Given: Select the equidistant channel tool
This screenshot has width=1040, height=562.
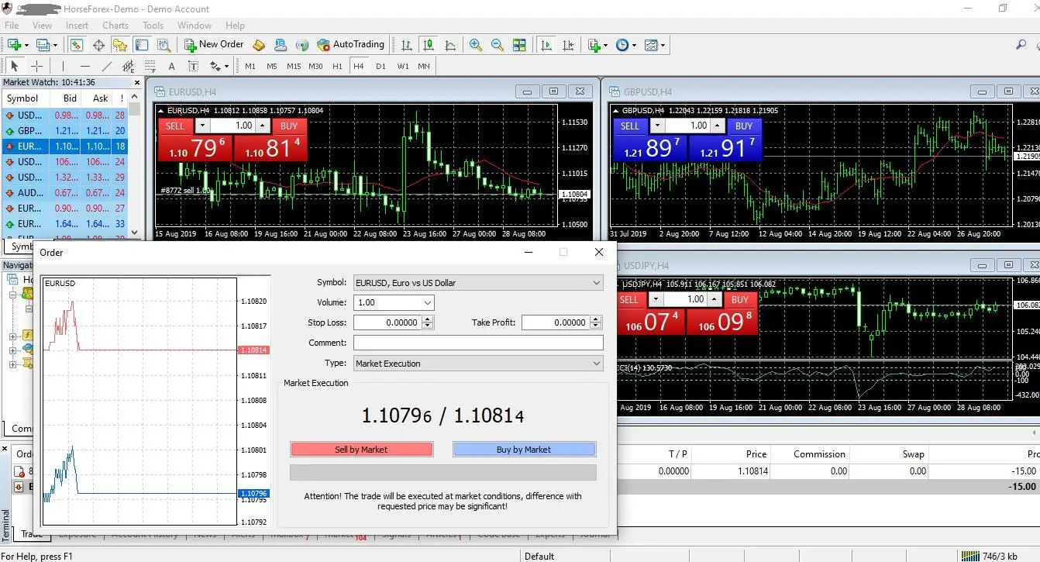Looking at the screenshot, I should click(x=128, y=66).
